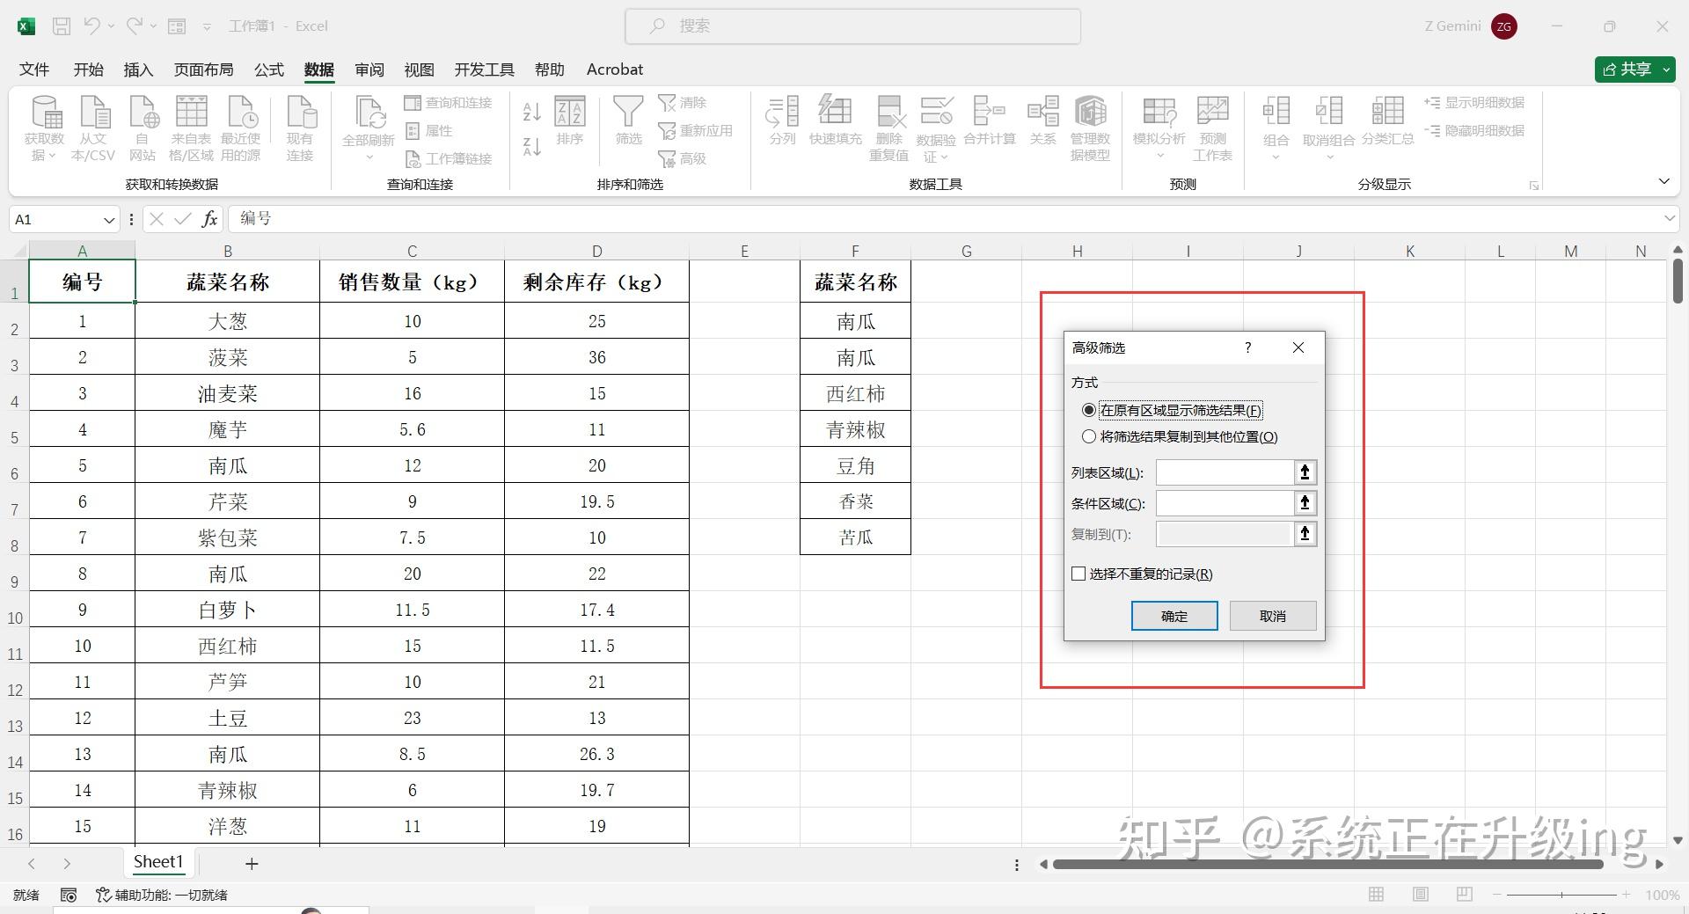
Task: Import data 自网站
Action: 143,128
